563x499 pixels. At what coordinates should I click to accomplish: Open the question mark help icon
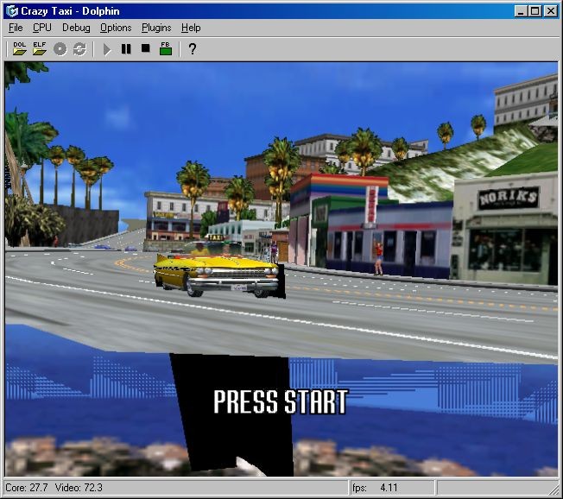[x=193, y=49]
